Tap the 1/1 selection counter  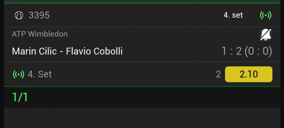point(20,97)
